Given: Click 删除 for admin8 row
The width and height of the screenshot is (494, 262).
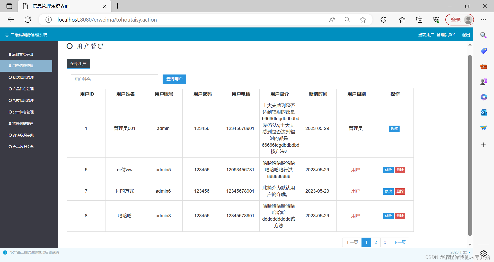Looking at the screenshot, I should tap(400, 216).
